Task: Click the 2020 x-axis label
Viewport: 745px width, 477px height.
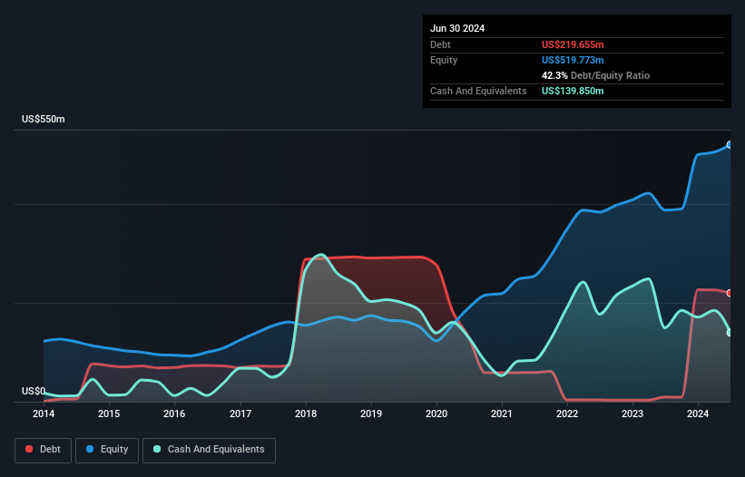Action: tap(436, 414)
